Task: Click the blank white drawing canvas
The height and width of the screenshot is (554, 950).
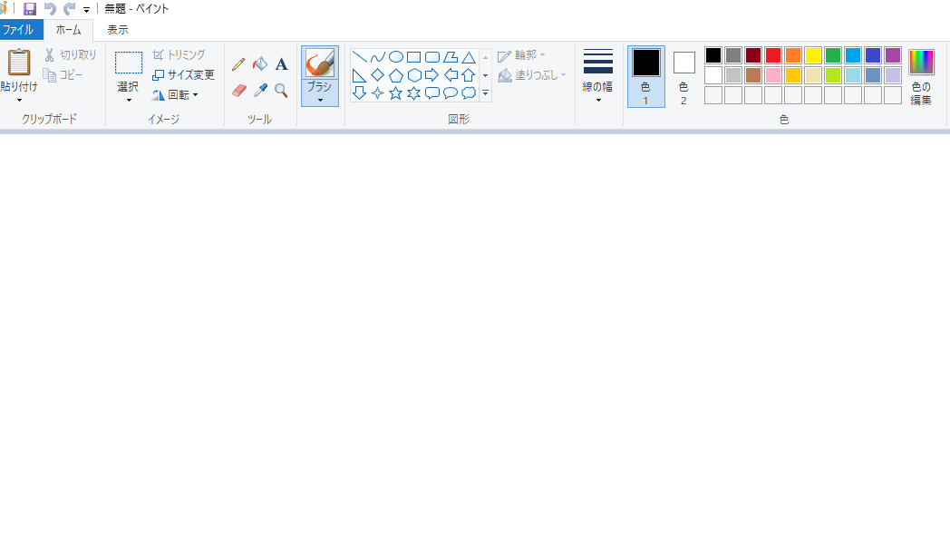Action: tap(475, 344)
